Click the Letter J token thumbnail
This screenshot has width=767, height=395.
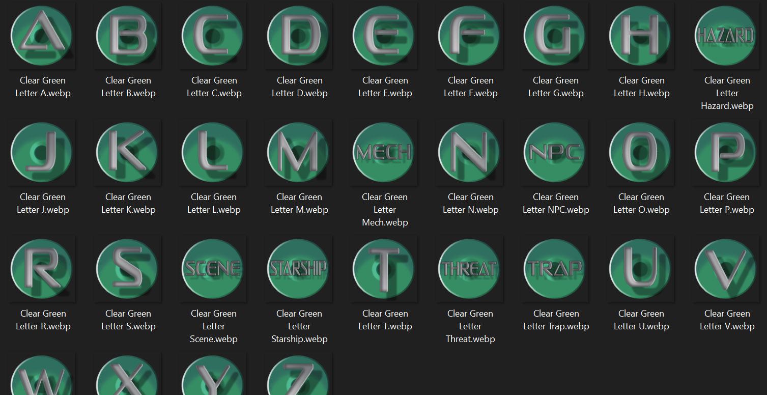tap(42, 152)
